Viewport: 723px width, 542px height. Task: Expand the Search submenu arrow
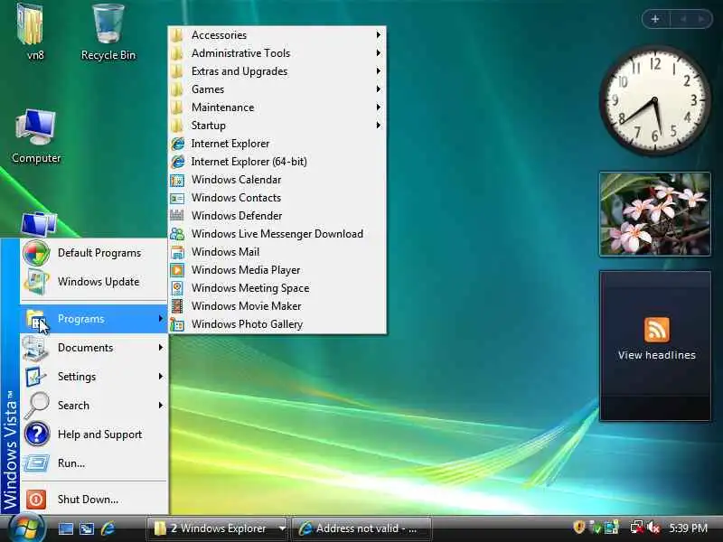(x=161, y=406)
